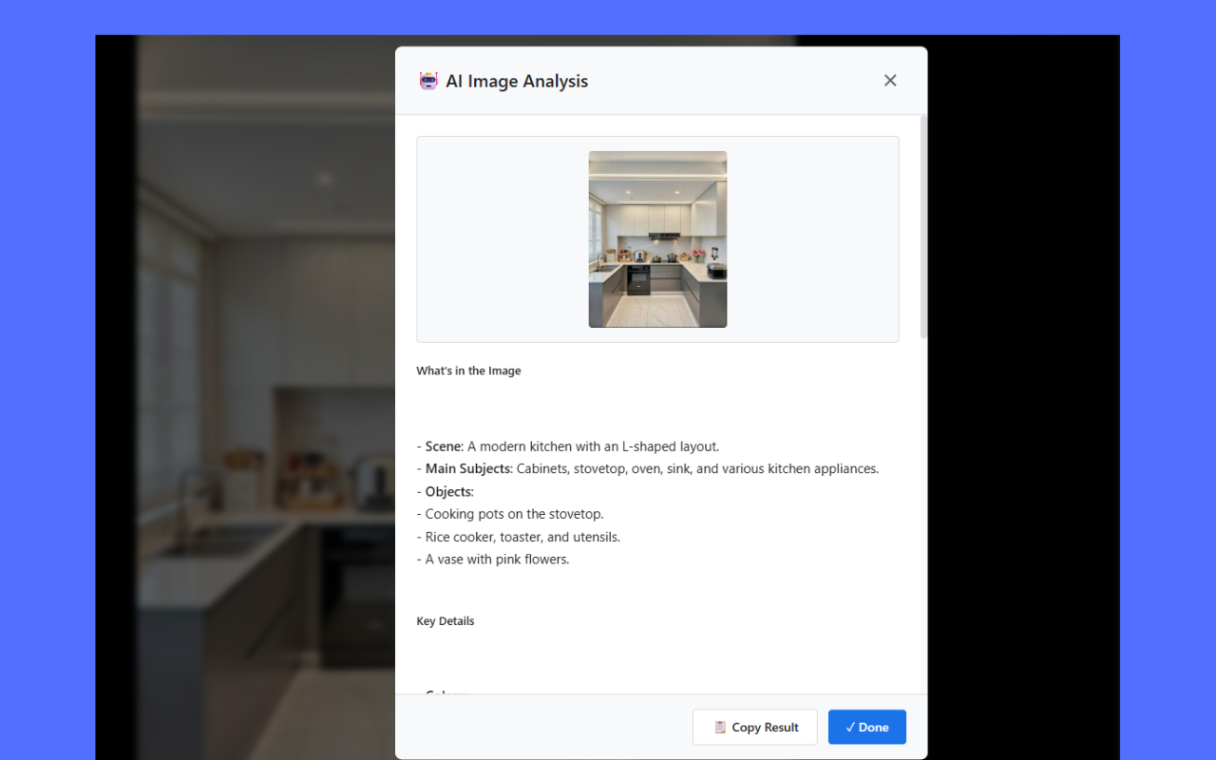This screenshot has width=1216, height=760.
Task: Close the AI Image Analysis dialog
Action: (890, 81)
